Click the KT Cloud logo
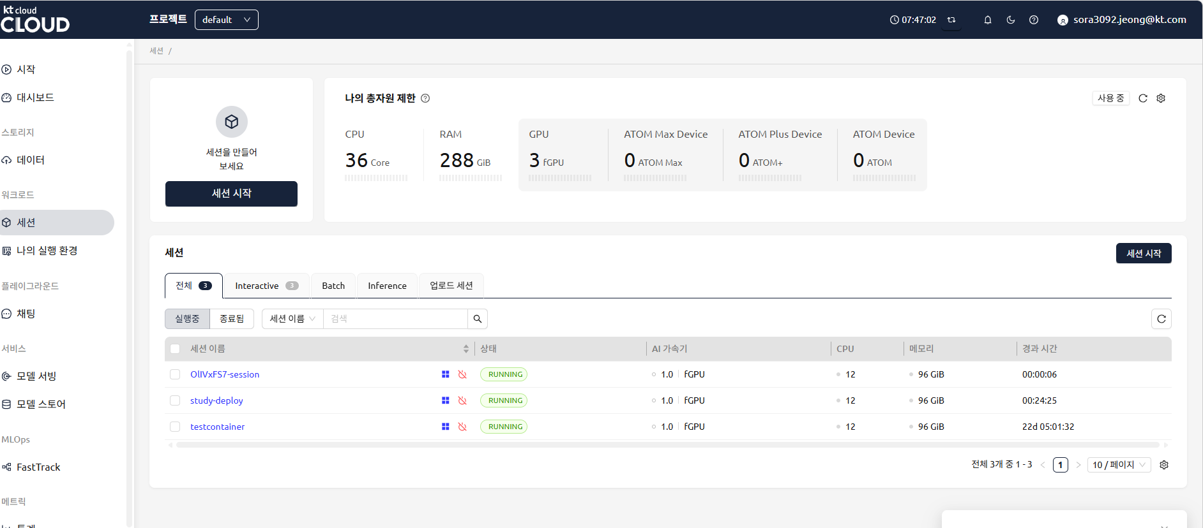This screenshot has height=528, width=1203. tap(35, 19)
